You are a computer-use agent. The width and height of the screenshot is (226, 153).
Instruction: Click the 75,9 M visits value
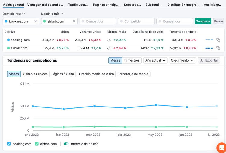pos(49,48)
